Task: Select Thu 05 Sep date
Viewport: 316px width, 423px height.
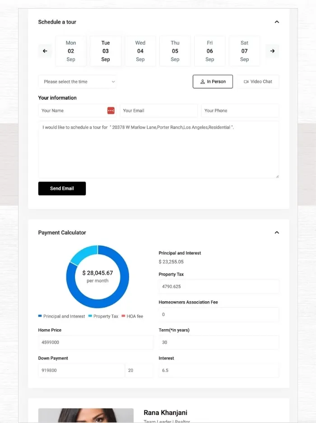Action: 175,51
